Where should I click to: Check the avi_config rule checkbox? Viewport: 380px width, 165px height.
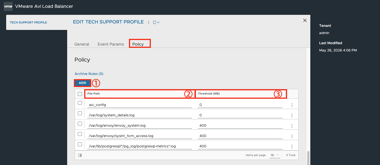pos(80,103)
